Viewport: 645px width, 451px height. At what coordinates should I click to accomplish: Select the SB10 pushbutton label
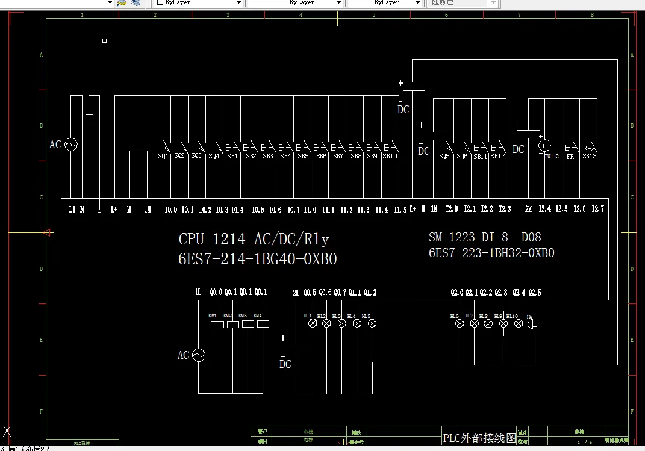(x=390, y=156)
